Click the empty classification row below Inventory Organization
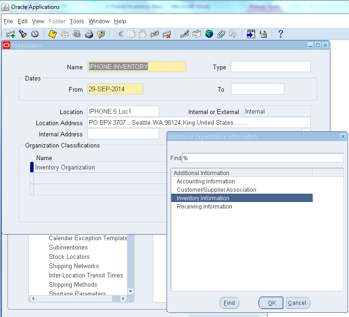 (101, 178)
